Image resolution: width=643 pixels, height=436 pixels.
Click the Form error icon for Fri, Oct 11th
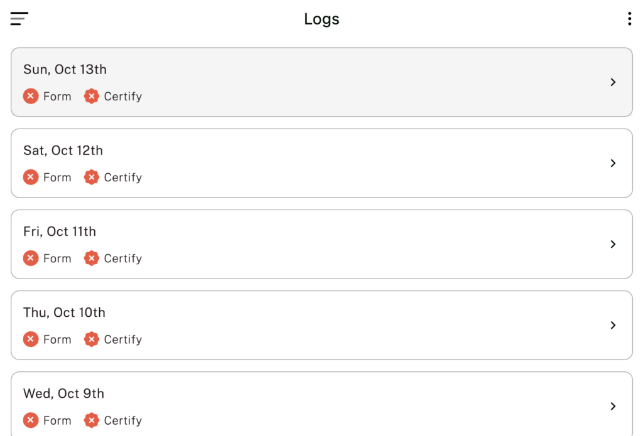coord(31,258)
